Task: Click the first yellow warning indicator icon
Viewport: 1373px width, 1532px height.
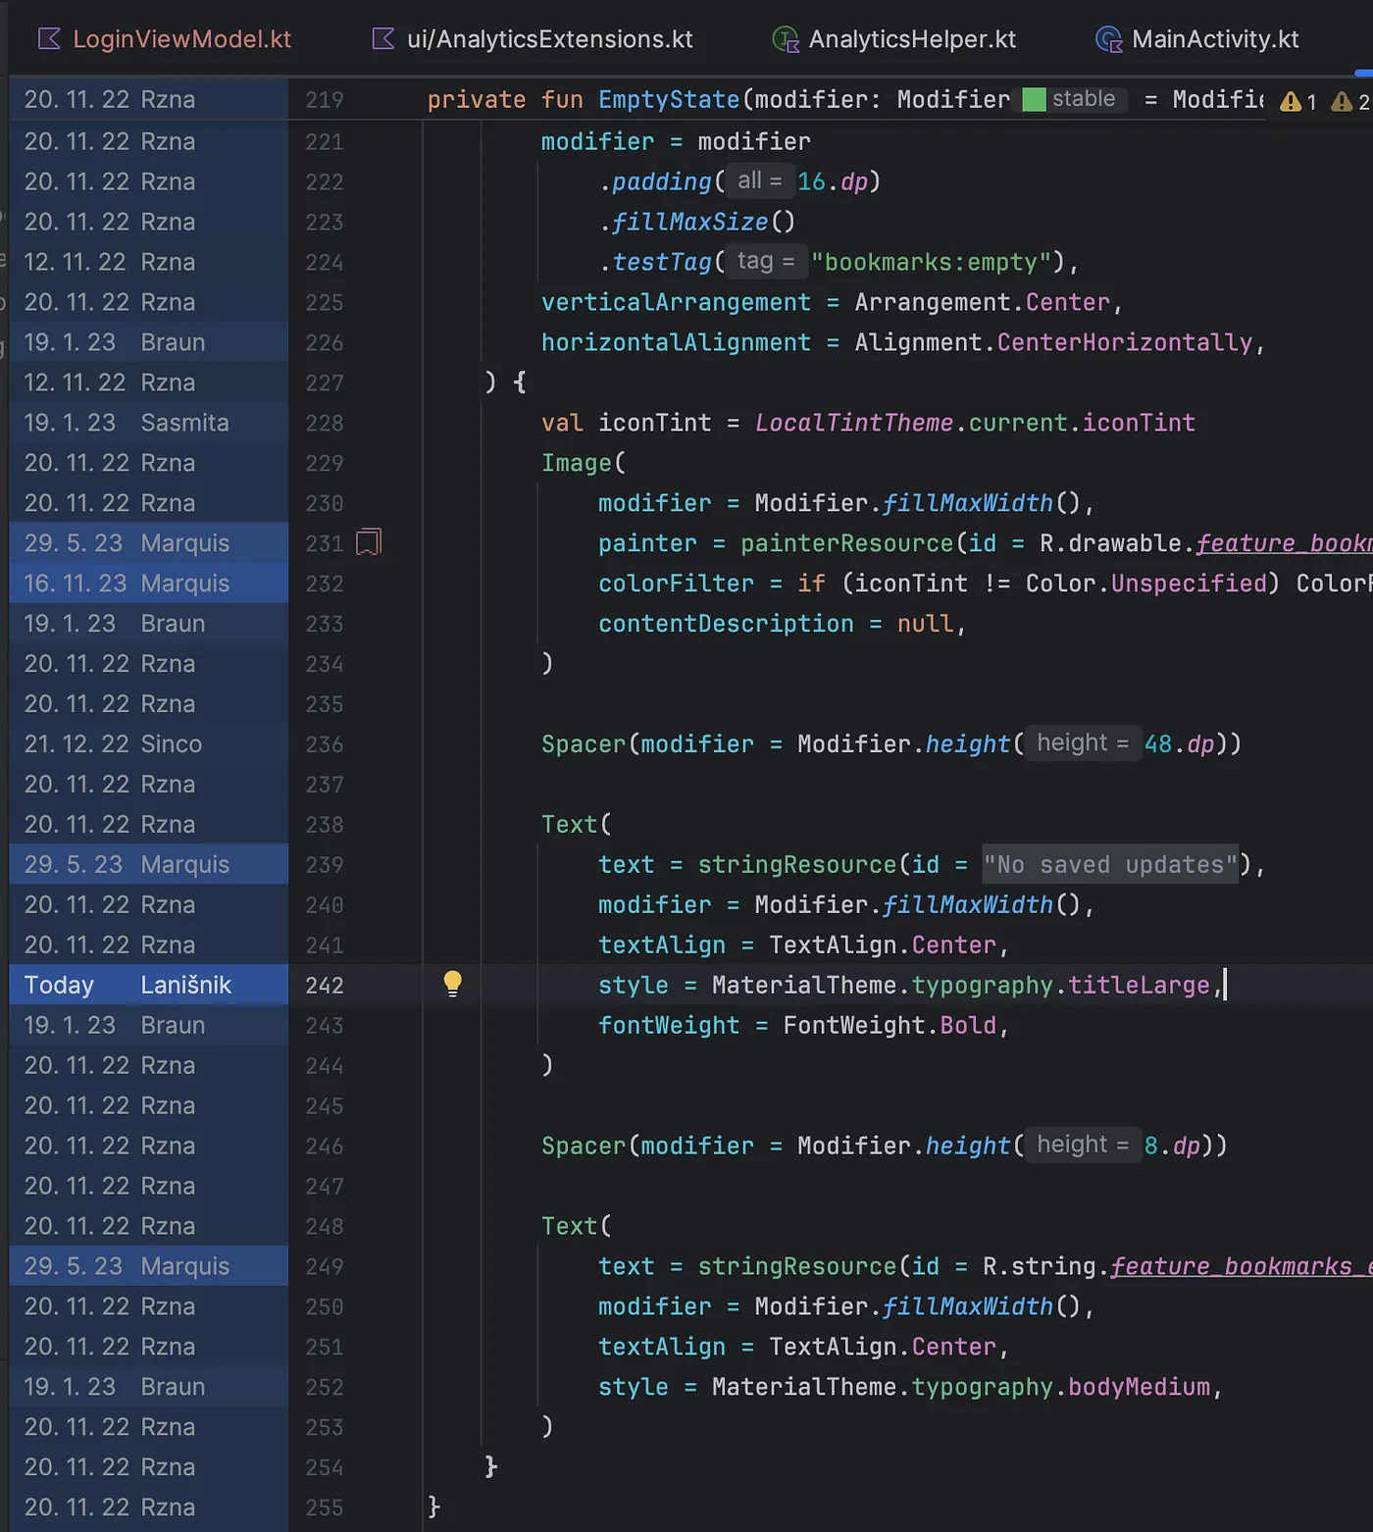Action: (x=1291, y=102)
